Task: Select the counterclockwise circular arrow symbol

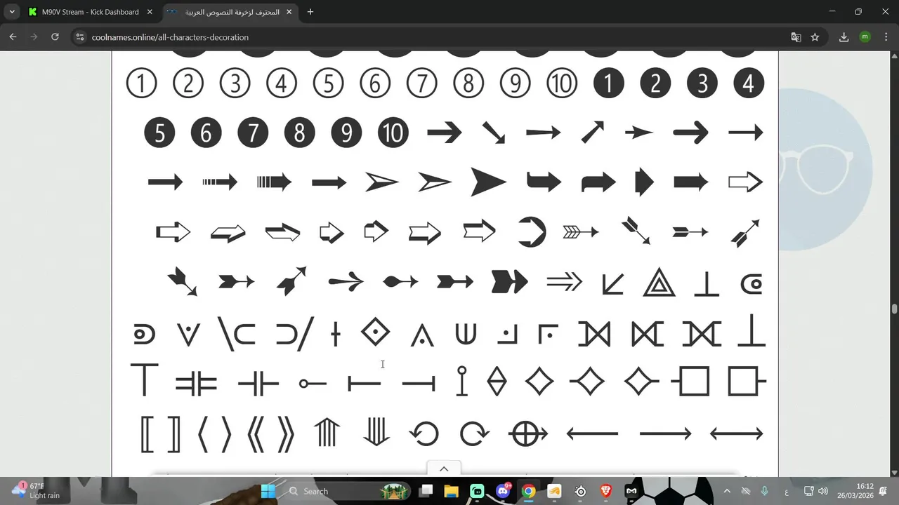Action: click(424, 434)
